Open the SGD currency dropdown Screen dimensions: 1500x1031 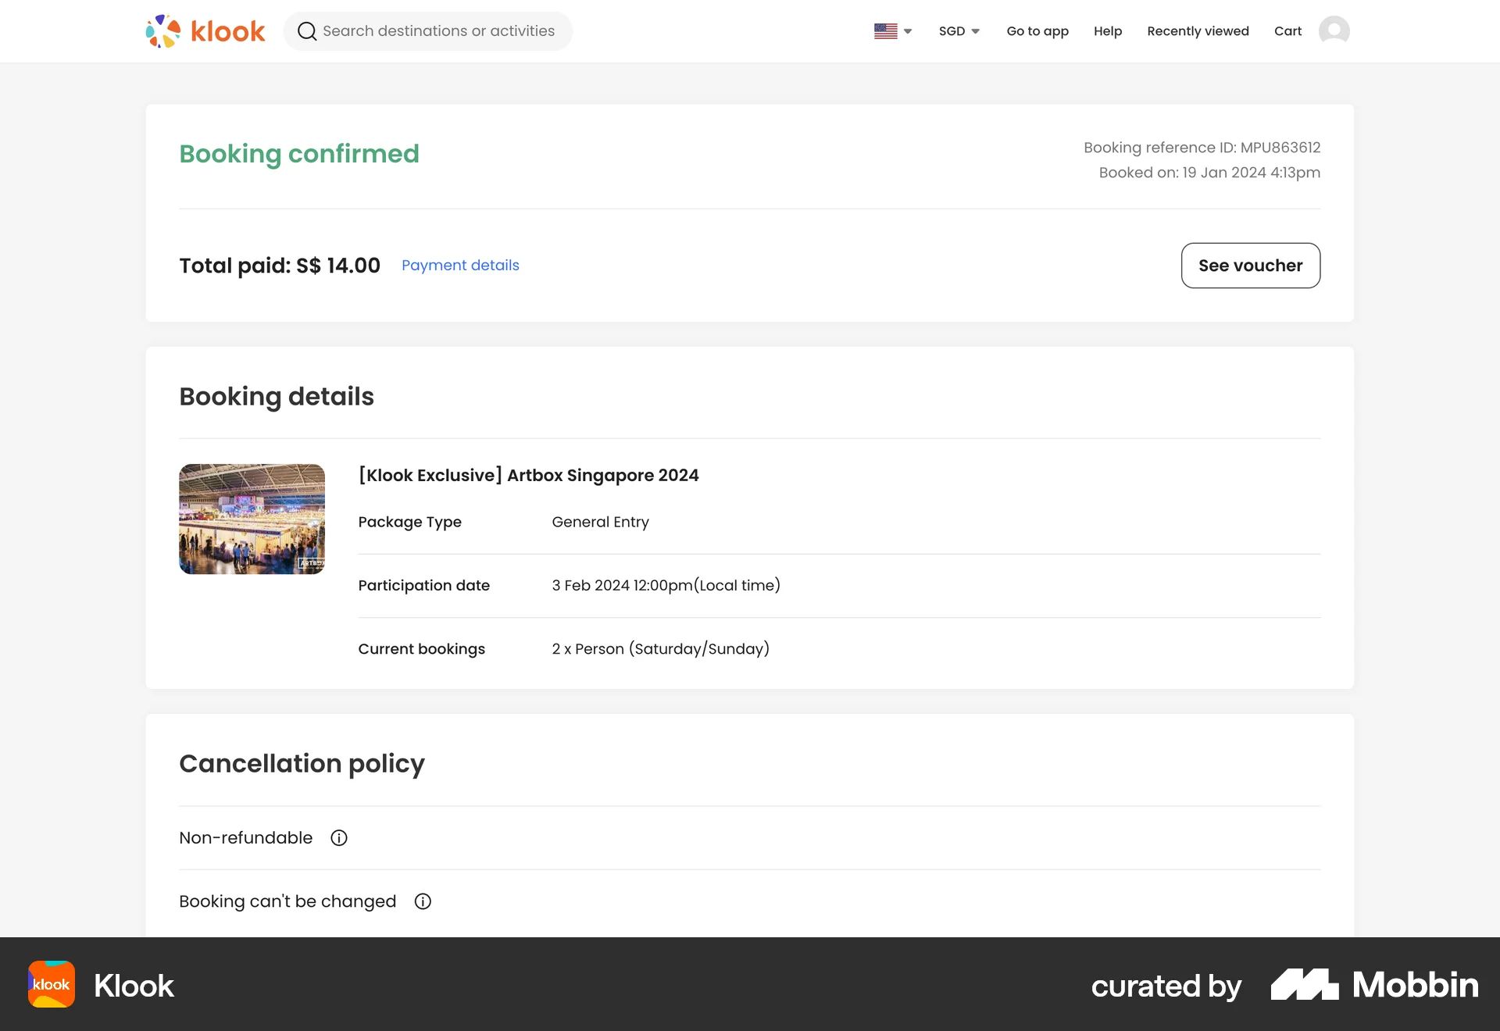pos(959,31)
